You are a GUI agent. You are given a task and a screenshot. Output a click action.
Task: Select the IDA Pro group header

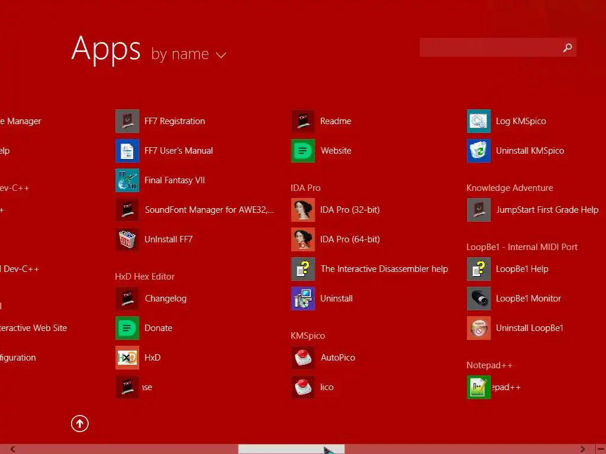tap(305, 188)
